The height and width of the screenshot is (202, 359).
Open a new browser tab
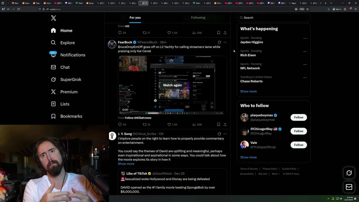click(325, 3)
